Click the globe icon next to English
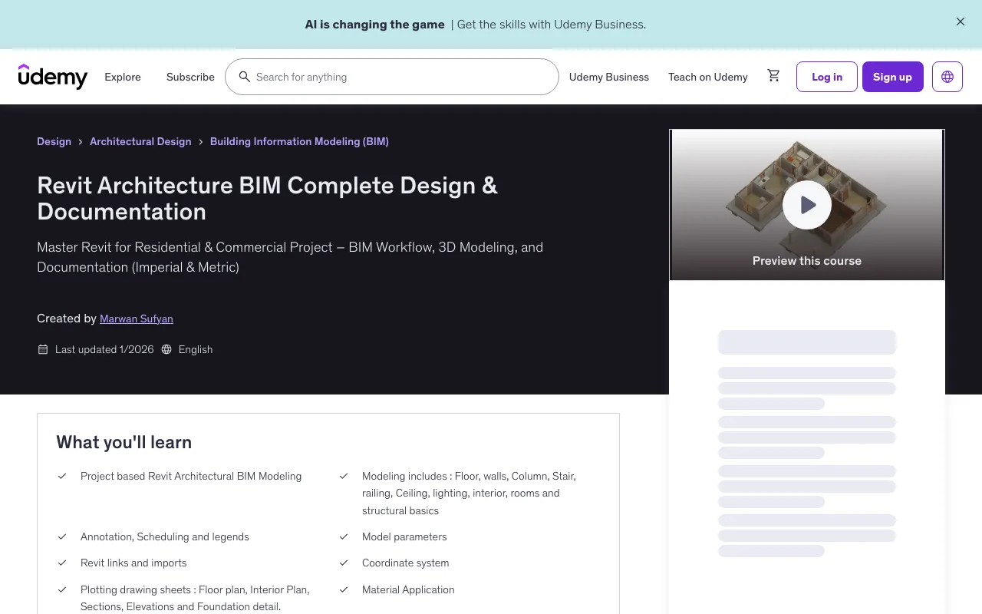The image size is (982, 614). pos(166,349)
